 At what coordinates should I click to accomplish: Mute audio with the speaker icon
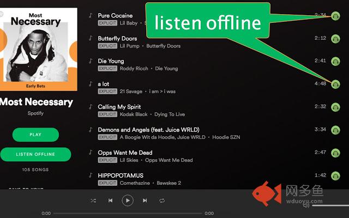[306, 205]
